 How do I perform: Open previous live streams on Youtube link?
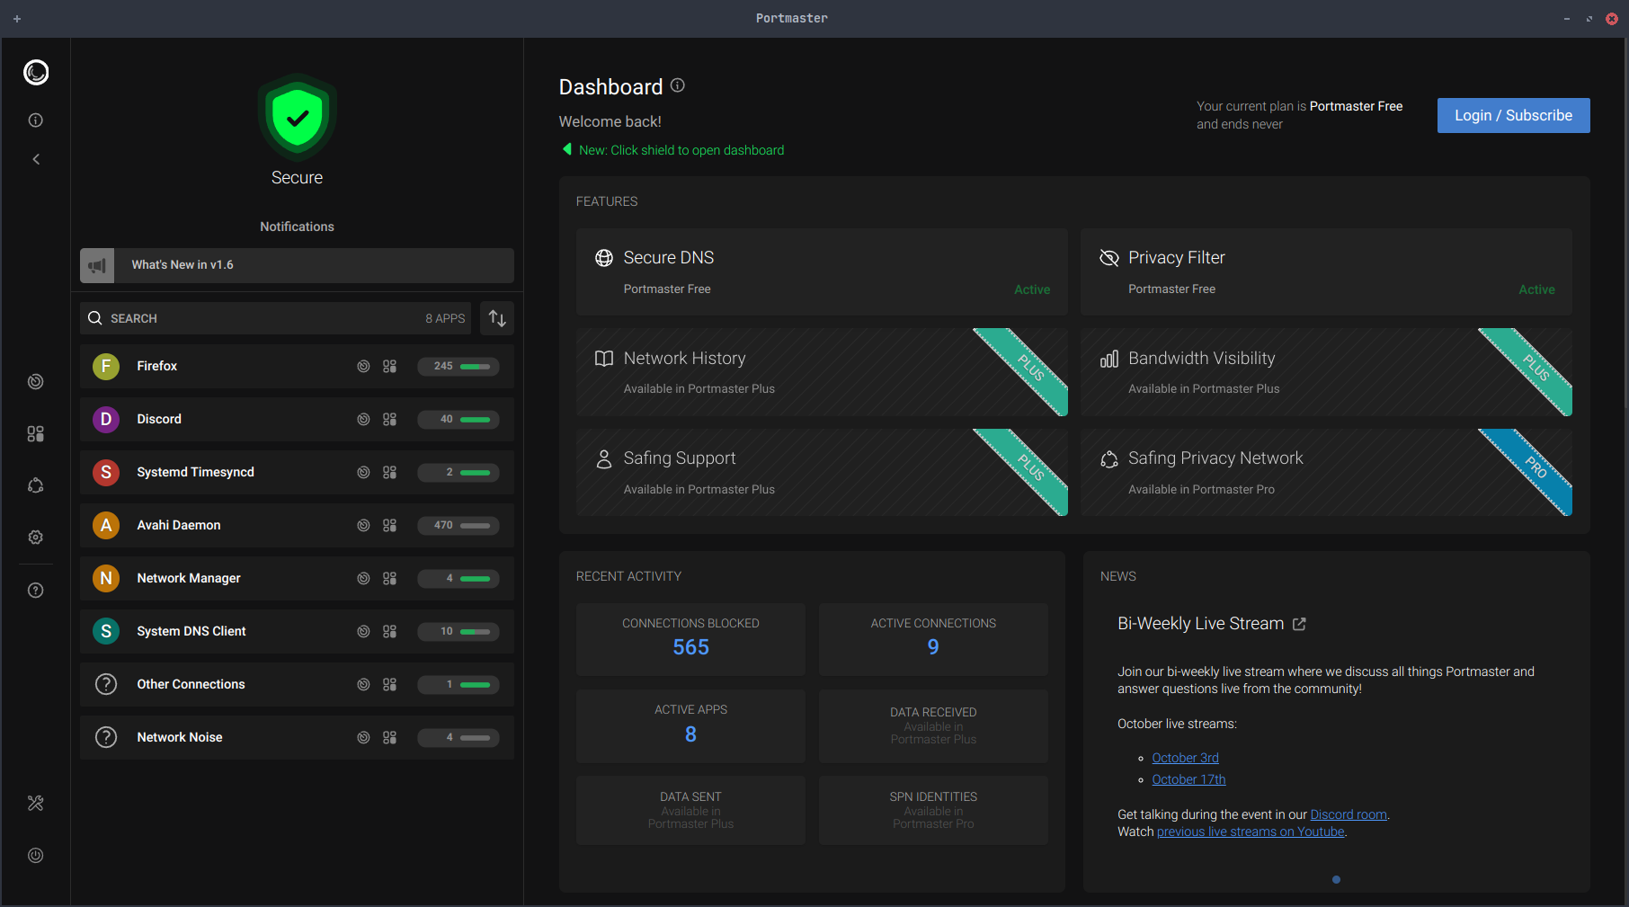click(x=1251, y=831)
